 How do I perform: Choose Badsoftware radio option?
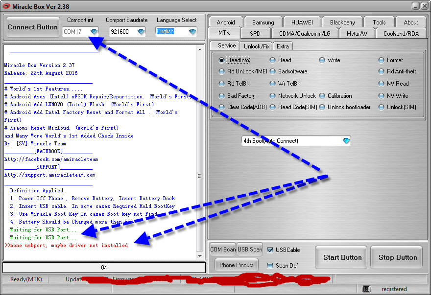pyautogui.click(x=288, y=71)
